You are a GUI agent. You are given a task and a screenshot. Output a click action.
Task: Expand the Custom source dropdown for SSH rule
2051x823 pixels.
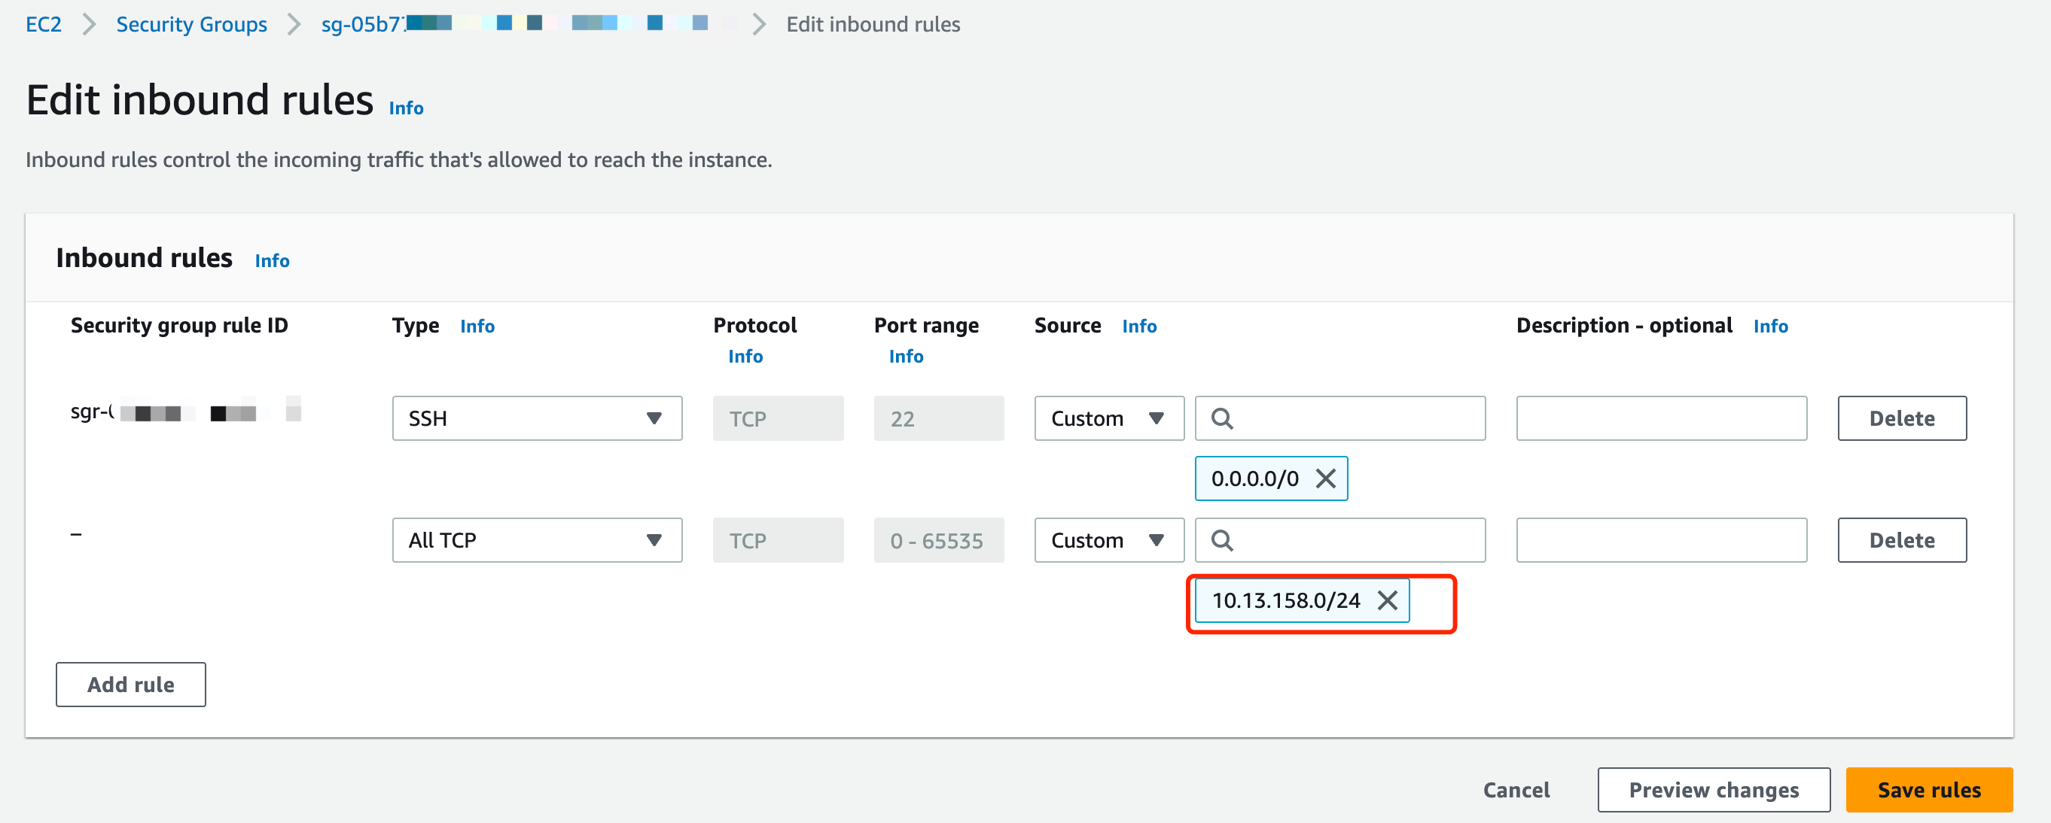point(1108,418)
